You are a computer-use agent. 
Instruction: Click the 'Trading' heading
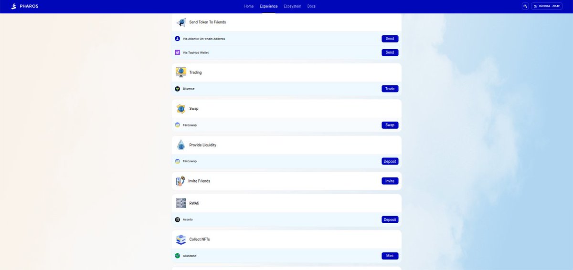pyautogui.click(x=196, y=73)
